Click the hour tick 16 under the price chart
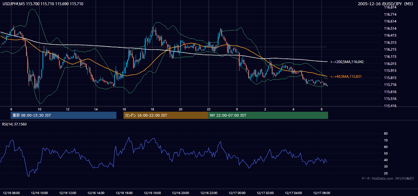Screen dimensions: 418x196 124,109
